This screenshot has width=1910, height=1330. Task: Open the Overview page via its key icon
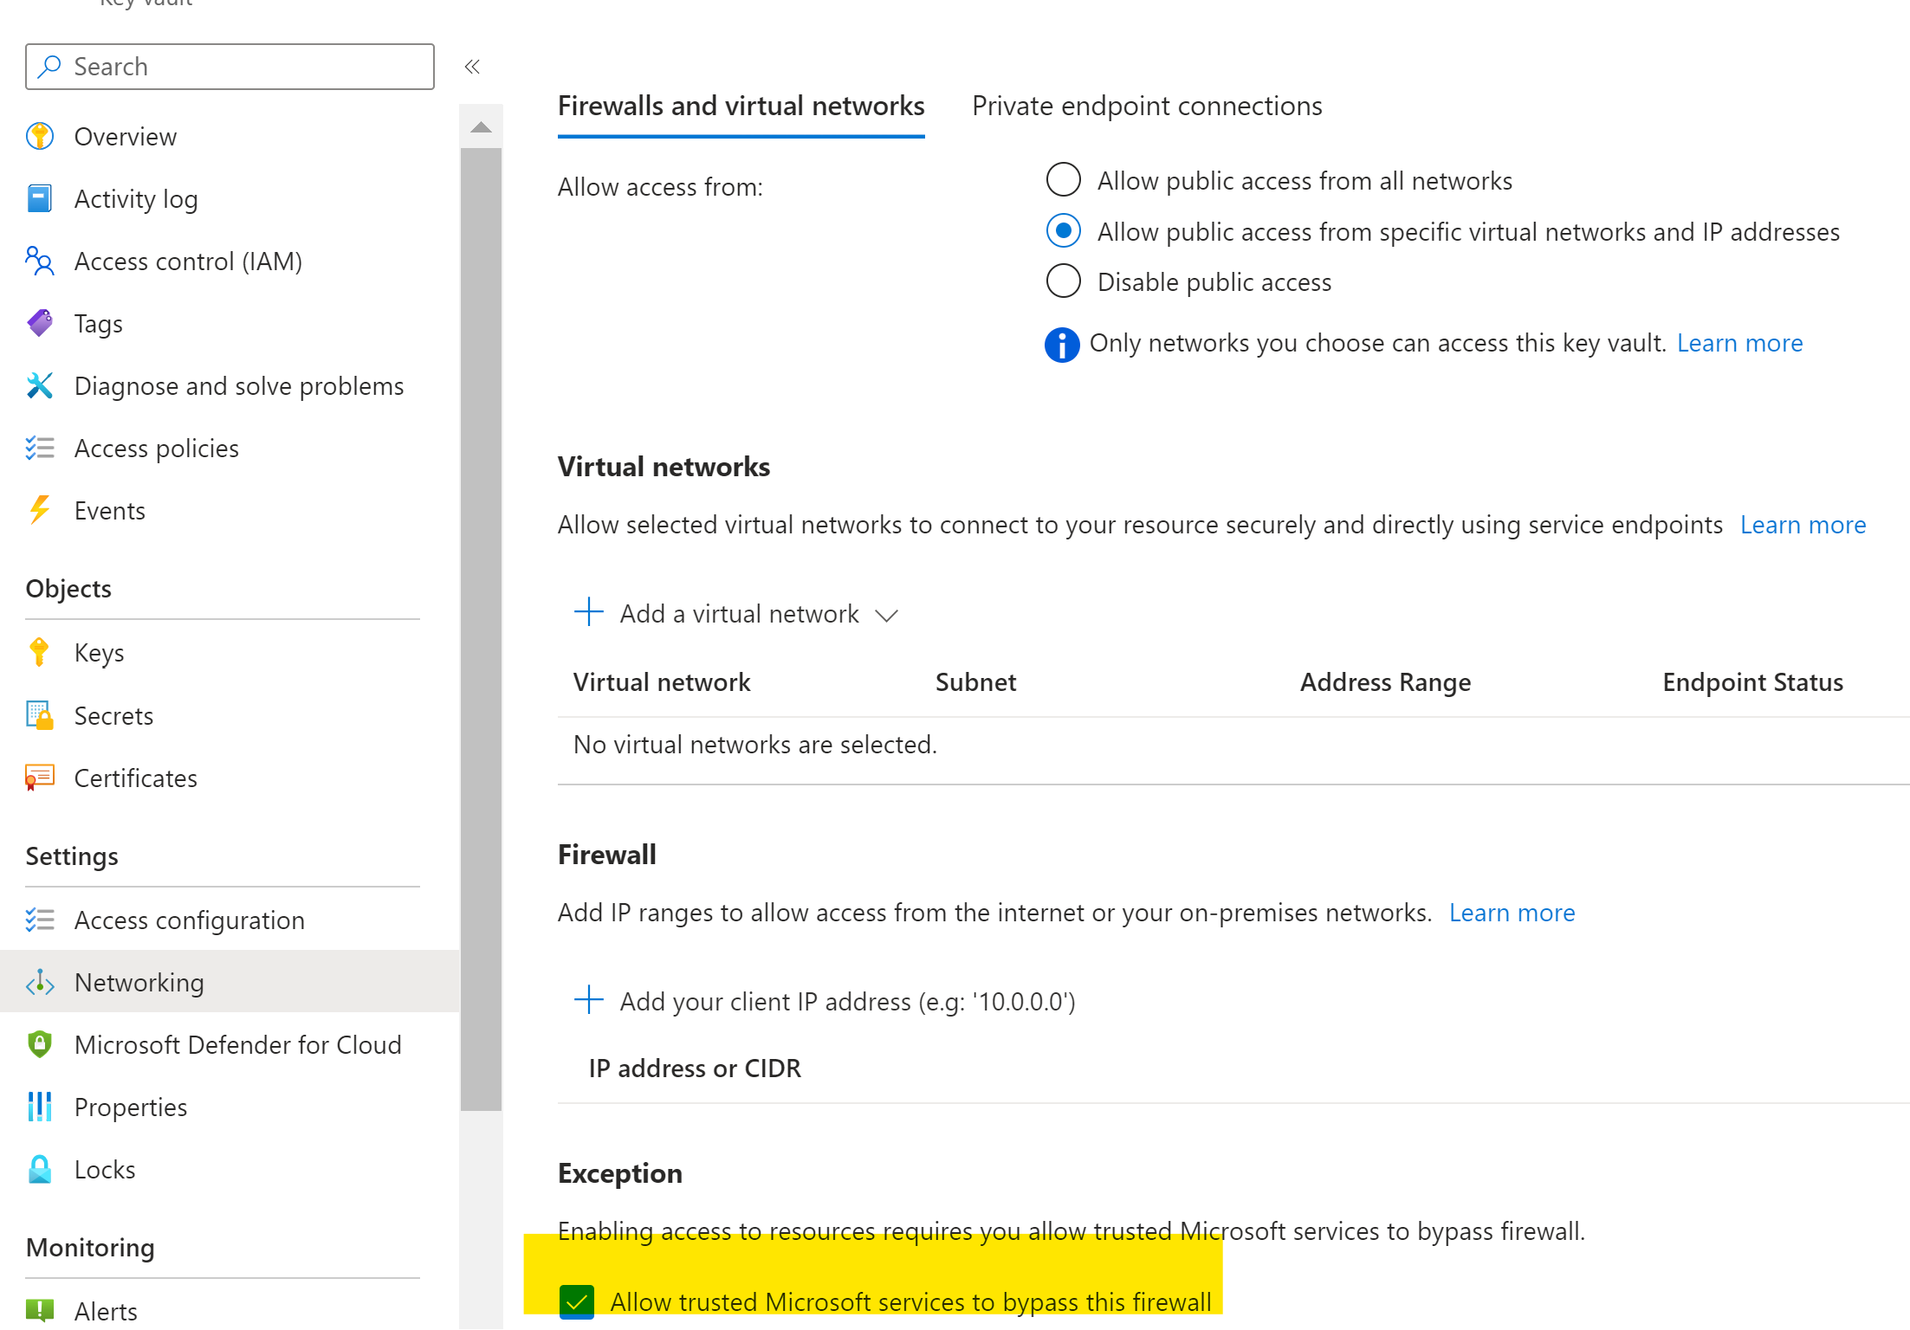(x=40, y=136)
